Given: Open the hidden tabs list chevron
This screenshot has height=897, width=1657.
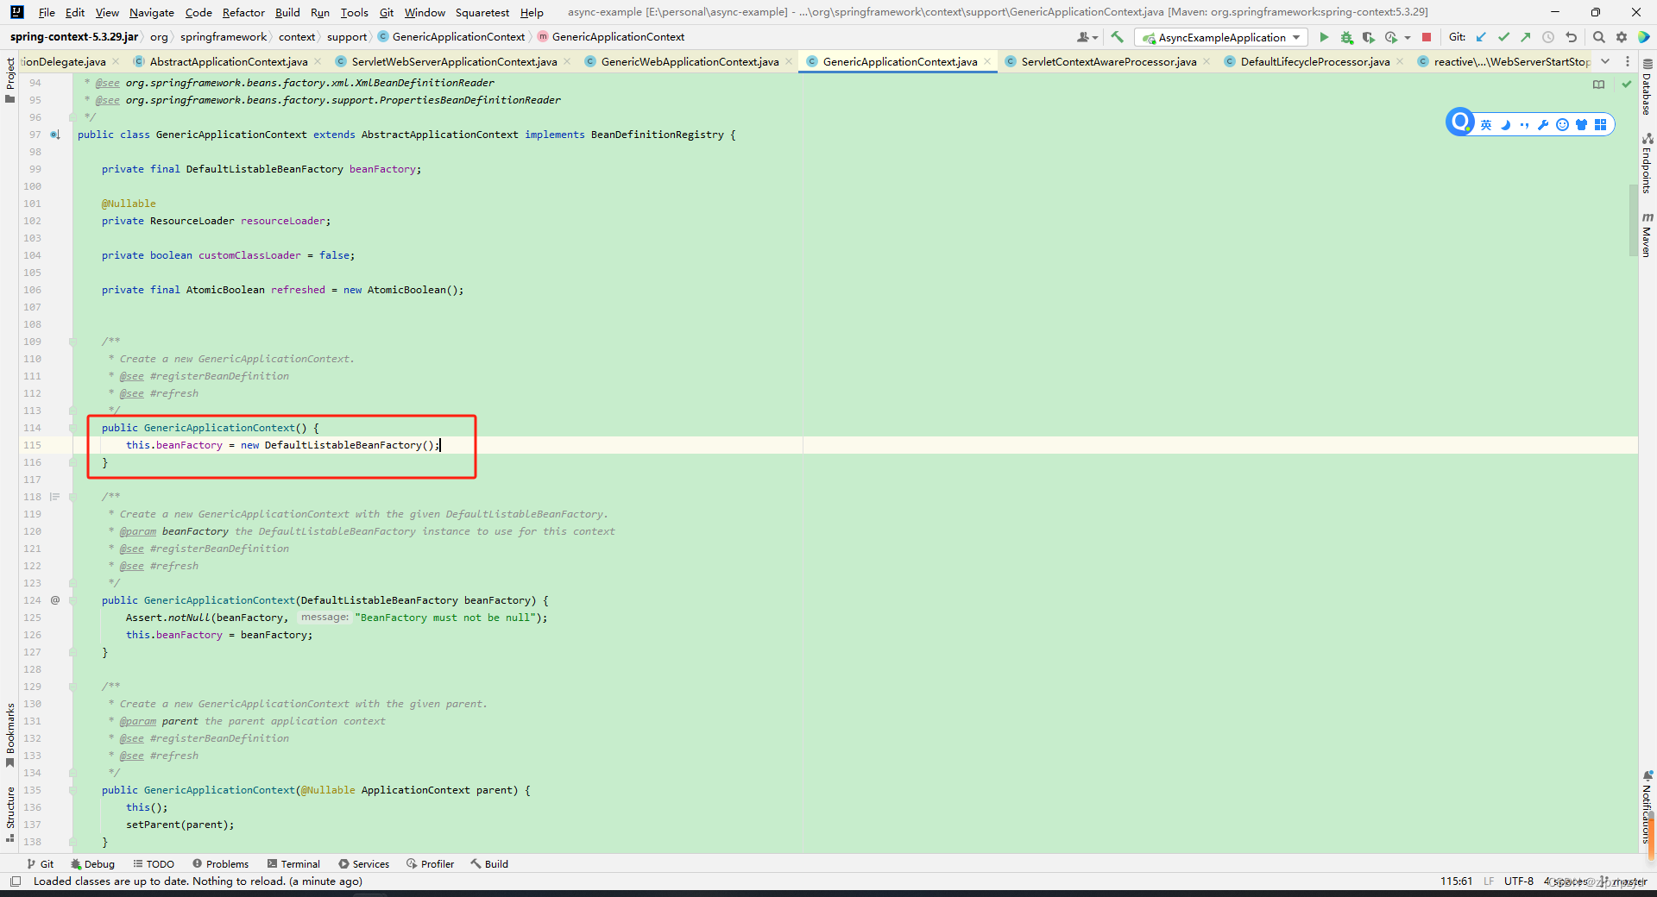Looking at the screenshot, I should pos(1605,61).
